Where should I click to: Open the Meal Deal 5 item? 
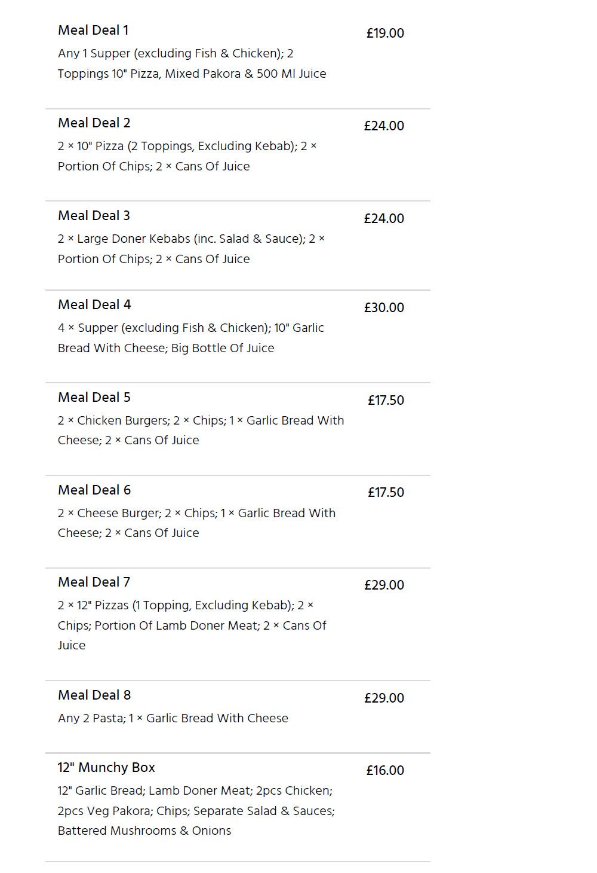[x=238, y=429]
